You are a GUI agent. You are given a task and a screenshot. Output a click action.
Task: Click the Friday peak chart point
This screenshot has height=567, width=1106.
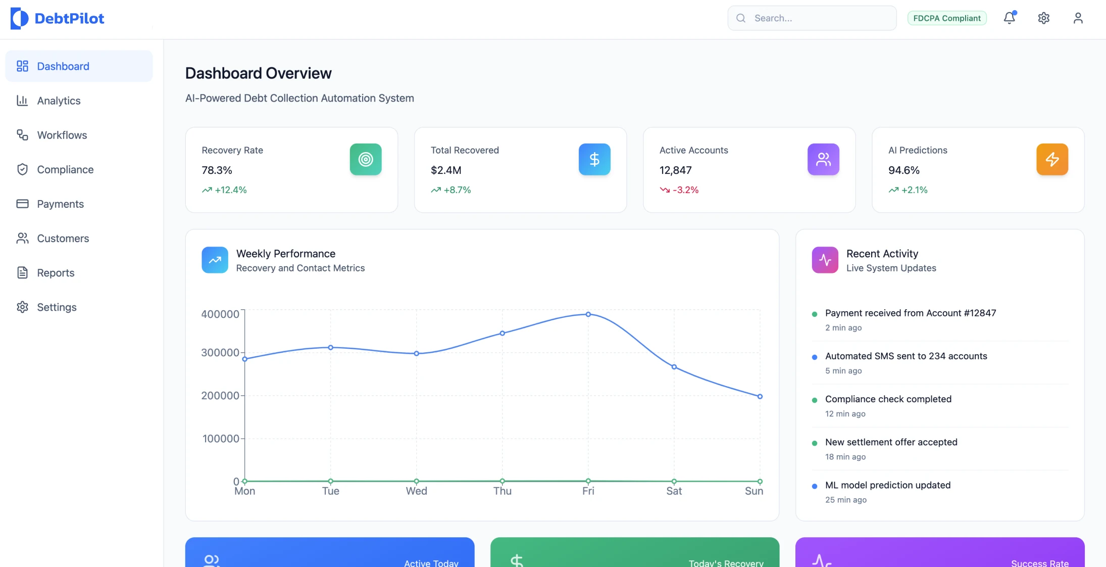click(588, 314)
